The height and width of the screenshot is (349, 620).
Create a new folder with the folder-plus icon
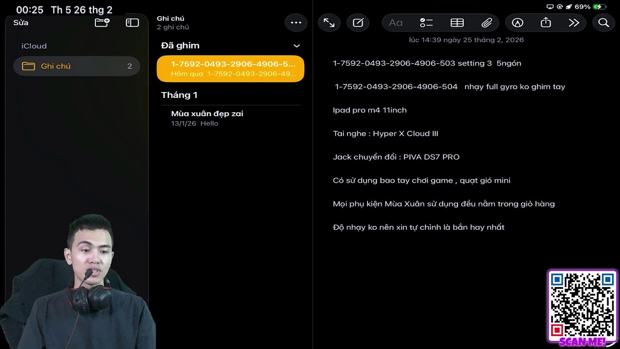[x=102, y=22]
